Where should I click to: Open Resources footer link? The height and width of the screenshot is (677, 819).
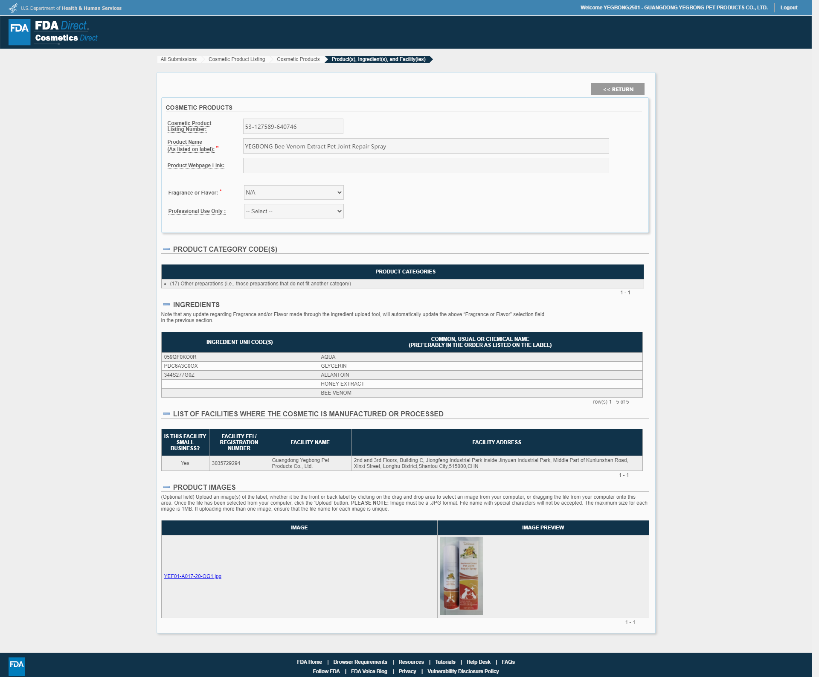click(x=411, y=662)
